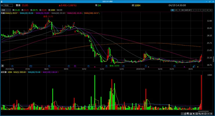215x116 pixels.
Task: Click the event marker near 08/01
Action: [49, 66]
